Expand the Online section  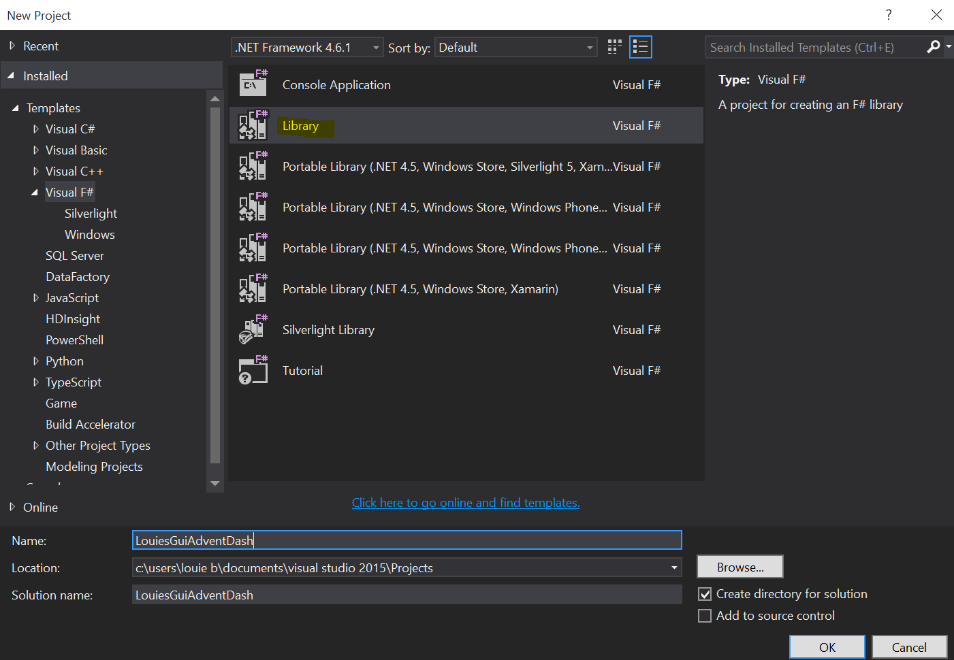click(12, 507)
